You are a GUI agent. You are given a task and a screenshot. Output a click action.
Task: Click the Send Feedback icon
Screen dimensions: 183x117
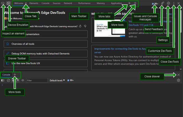point(162,3)
